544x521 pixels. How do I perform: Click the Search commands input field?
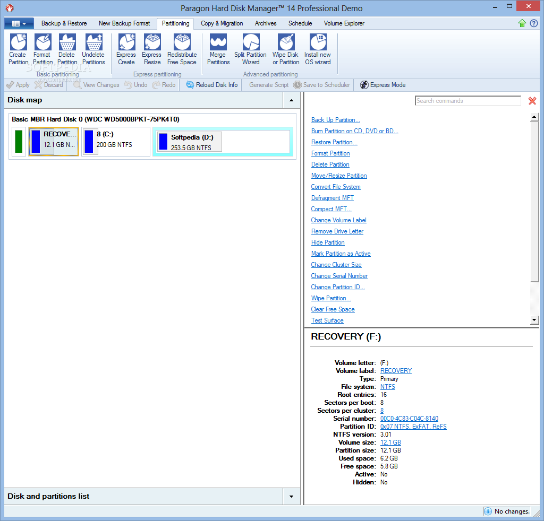(467, 101)
